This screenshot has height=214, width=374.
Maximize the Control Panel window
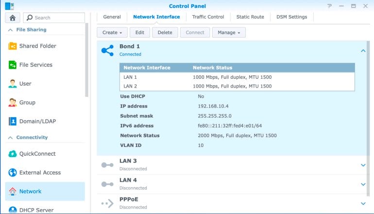pos(354,6)
